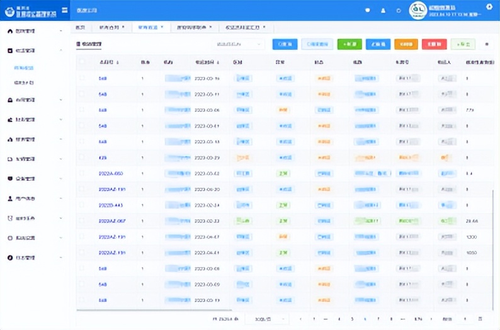Check the row checkbox for 2023A-060

(x=82, y=173)
